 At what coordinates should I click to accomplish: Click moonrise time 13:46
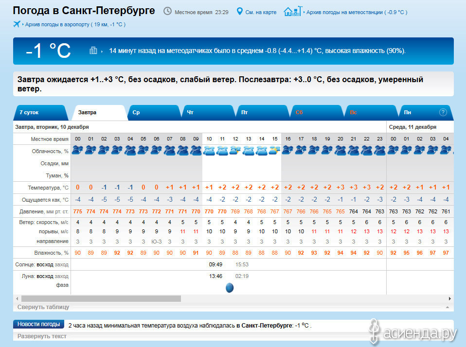[x=215, y=276]
